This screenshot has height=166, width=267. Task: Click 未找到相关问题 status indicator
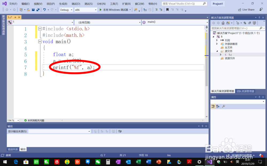click(34, 120)
